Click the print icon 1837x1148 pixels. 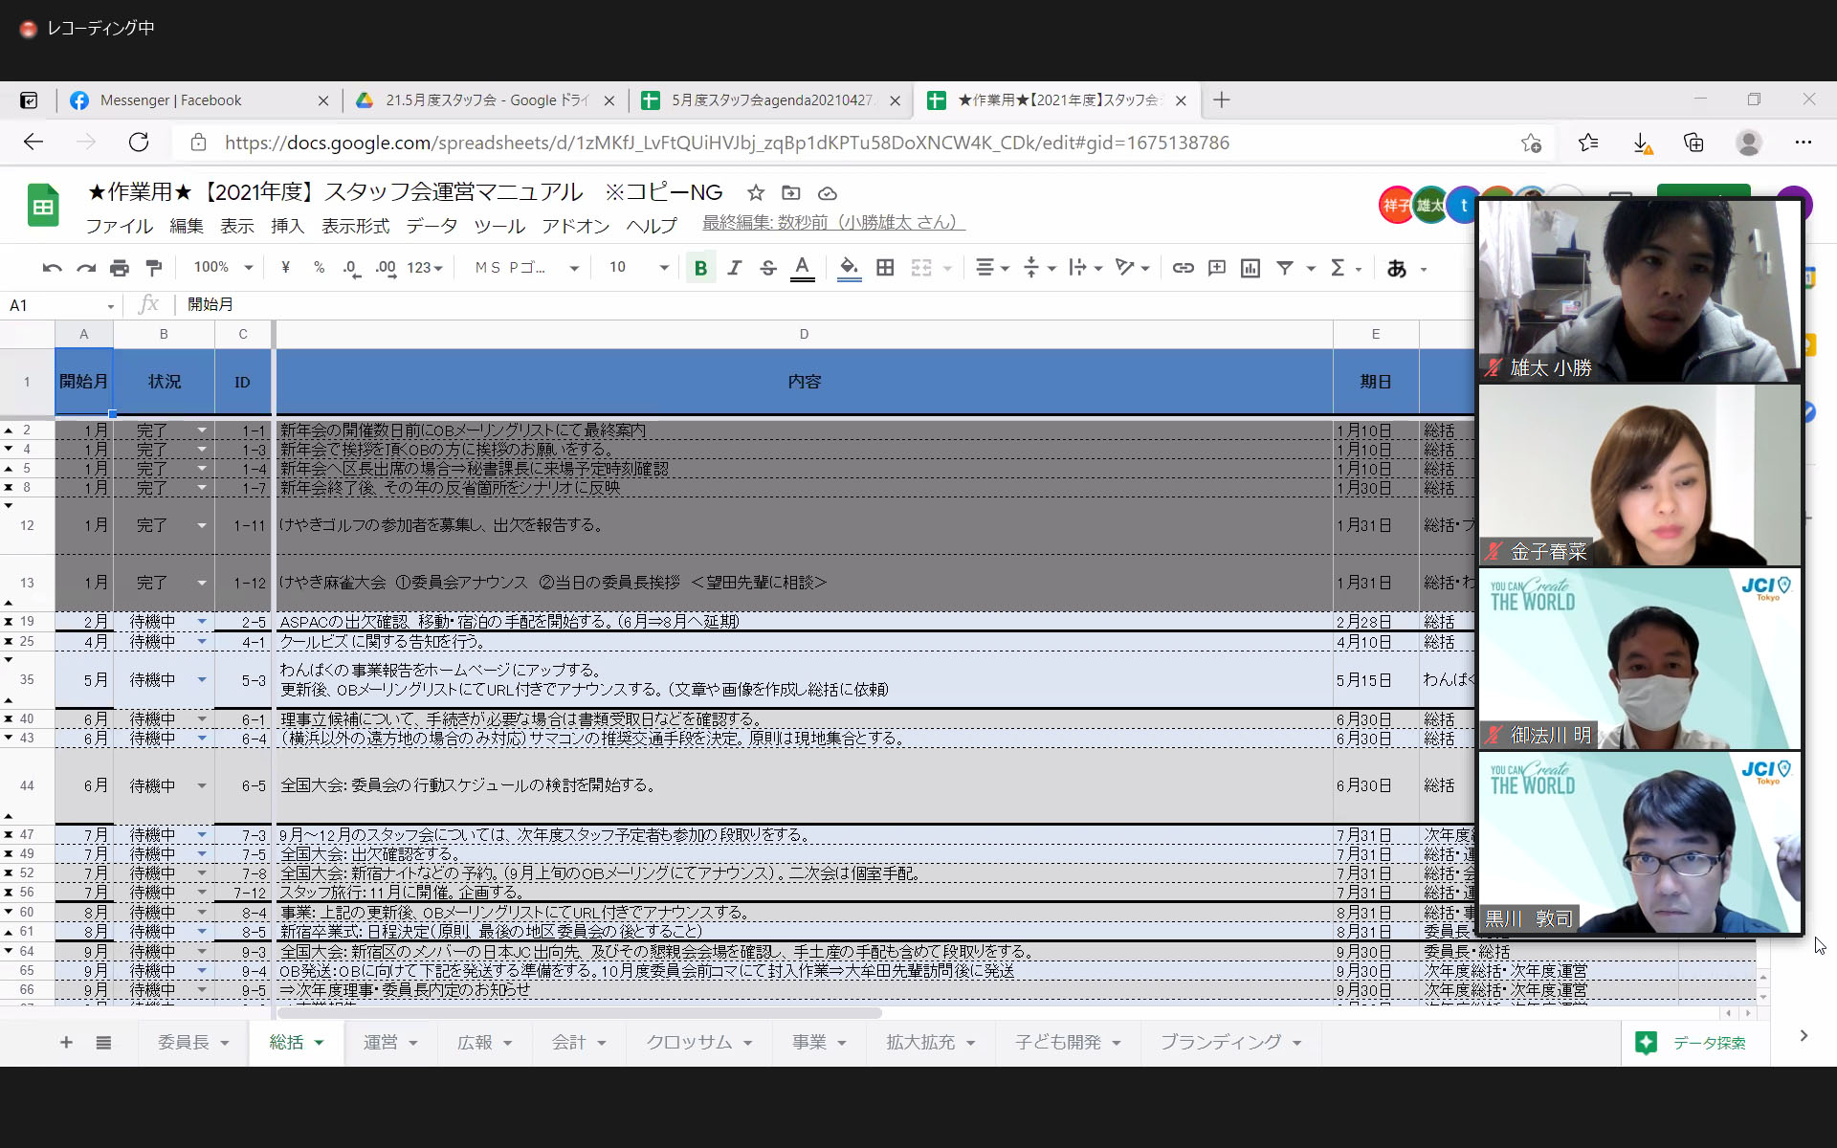pyautogui.click(x=120, y=268)
